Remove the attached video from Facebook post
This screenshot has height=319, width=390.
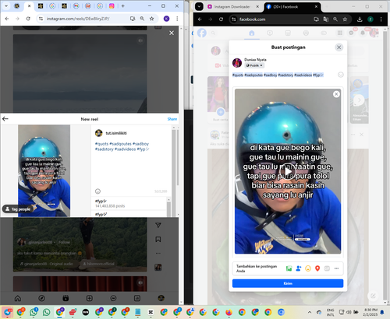pyautogui.click(x=336, y=94)
